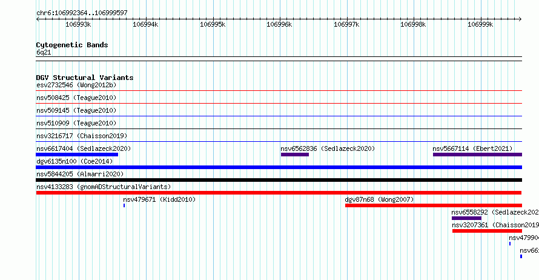Click the red dgv87n68 variant bar
The width and height of the screenshot is (539, 280).
434,205
